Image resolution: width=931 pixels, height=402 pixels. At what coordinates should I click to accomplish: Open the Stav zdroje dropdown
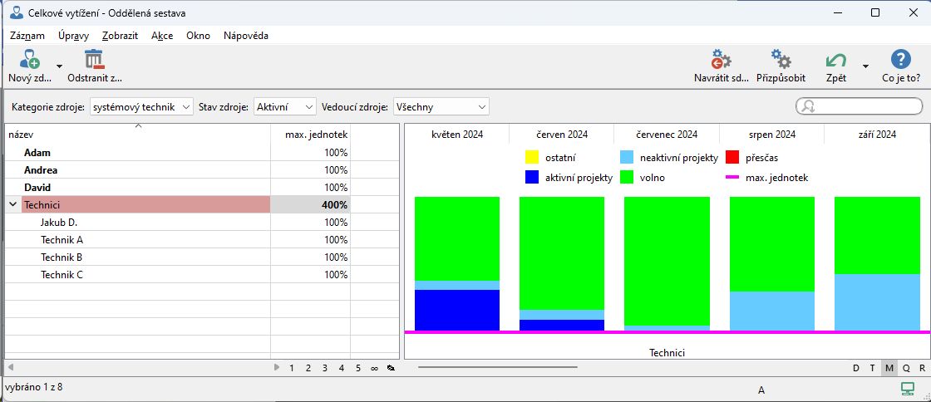285,106
